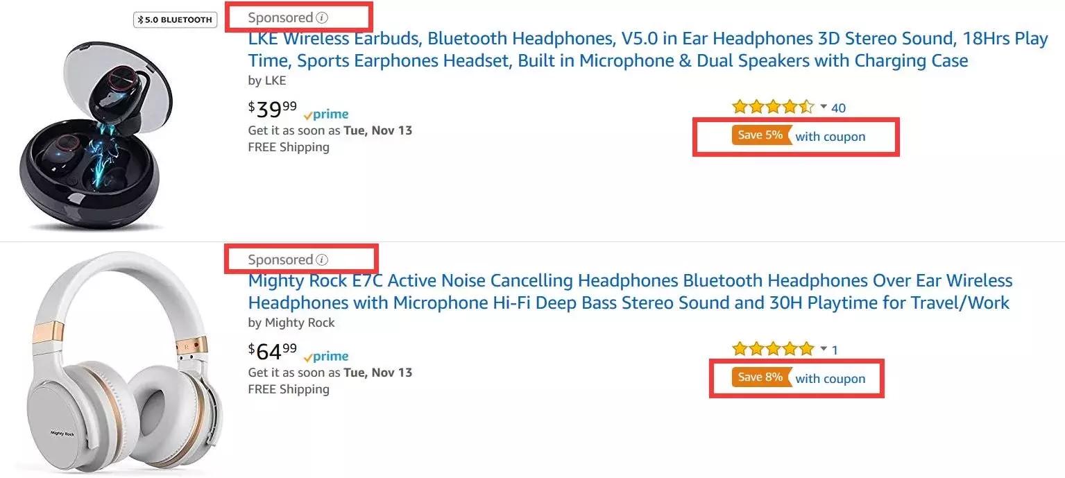Click the $64.99 price
The width and height of the screenshot is (1065, 478).
click(x=273, y=352)
